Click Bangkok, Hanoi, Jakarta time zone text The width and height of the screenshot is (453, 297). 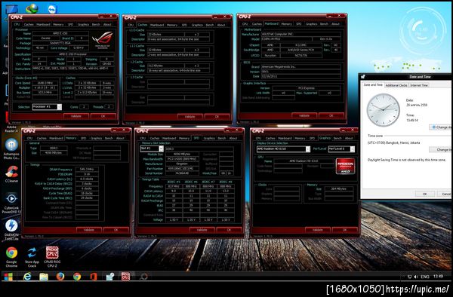394,142
